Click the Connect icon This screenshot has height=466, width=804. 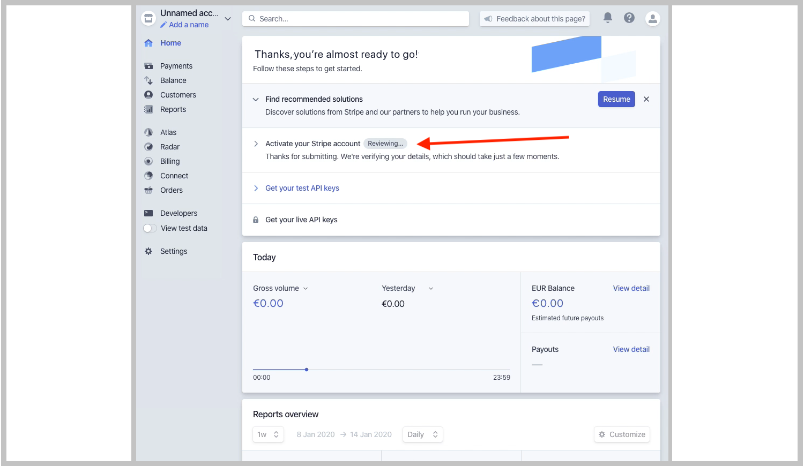point(148,176)
